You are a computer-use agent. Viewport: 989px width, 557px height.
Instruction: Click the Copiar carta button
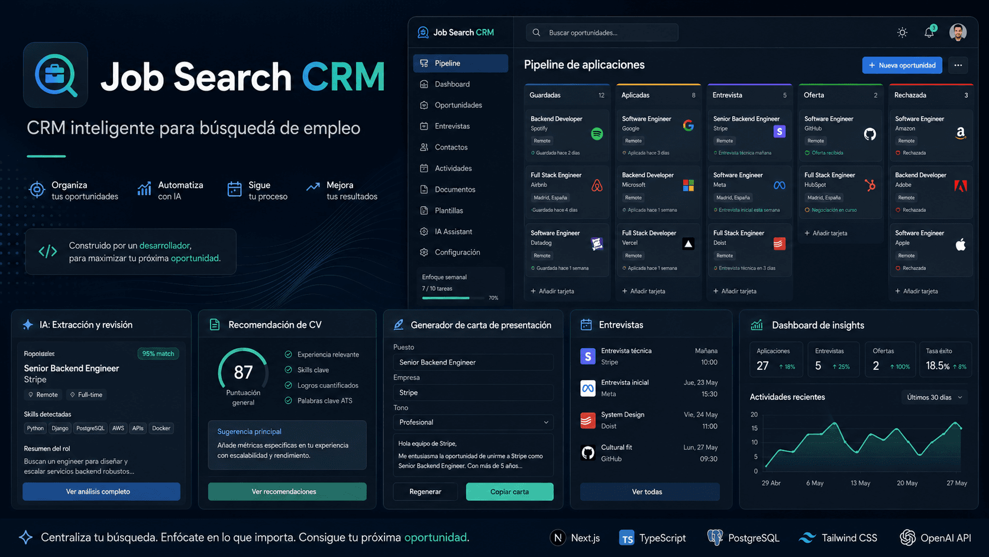point(509,491)
